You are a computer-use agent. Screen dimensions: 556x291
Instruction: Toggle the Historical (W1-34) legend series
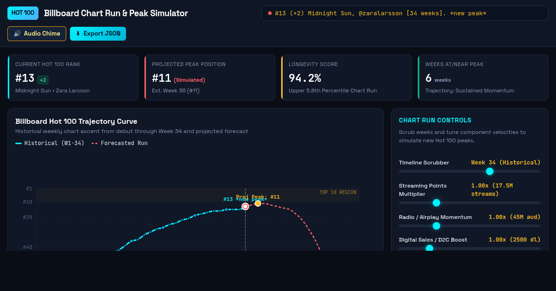pyautogui.click(x=50, y=143)
